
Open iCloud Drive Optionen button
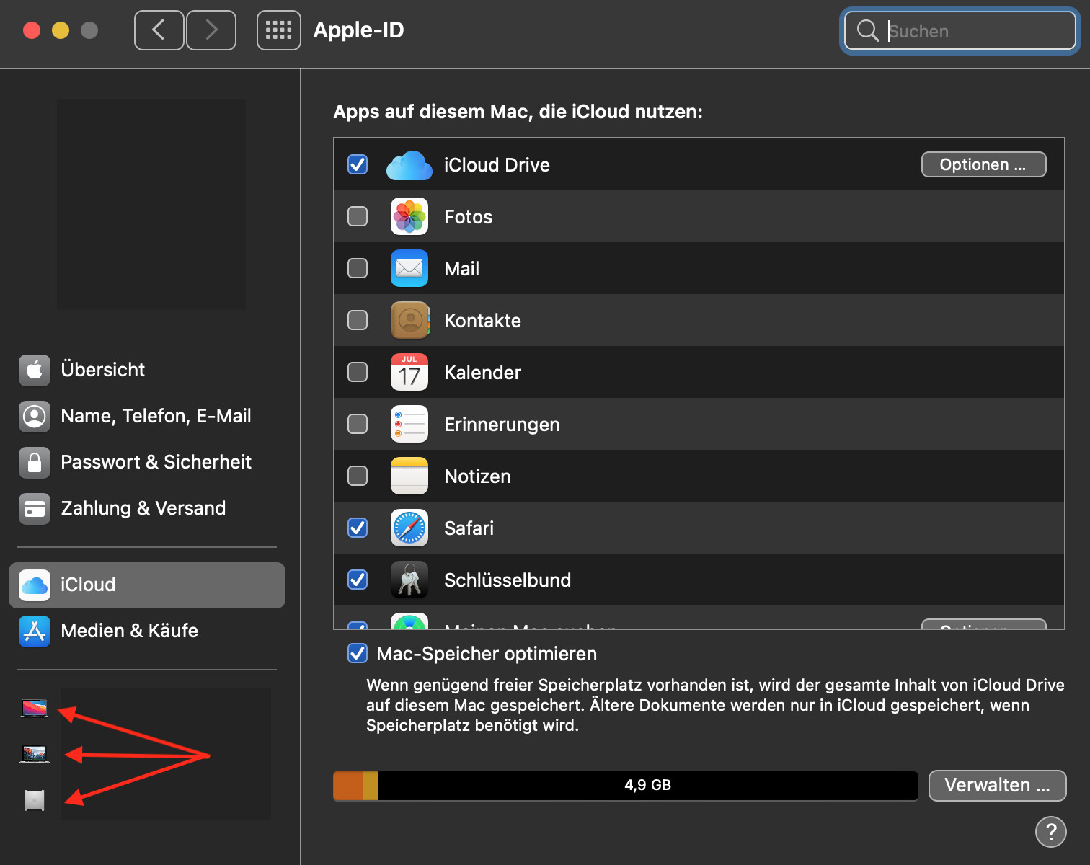pos(983,164)
